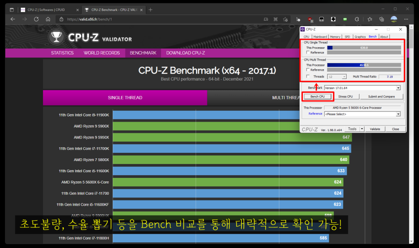Click the single thread 630.0 score bar
The image size is (419, 248).
point(364,48)
